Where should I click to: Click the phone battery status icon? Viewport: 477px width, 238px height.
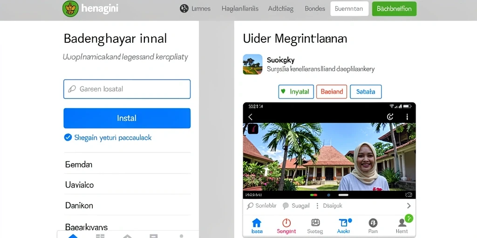point(407,106)
